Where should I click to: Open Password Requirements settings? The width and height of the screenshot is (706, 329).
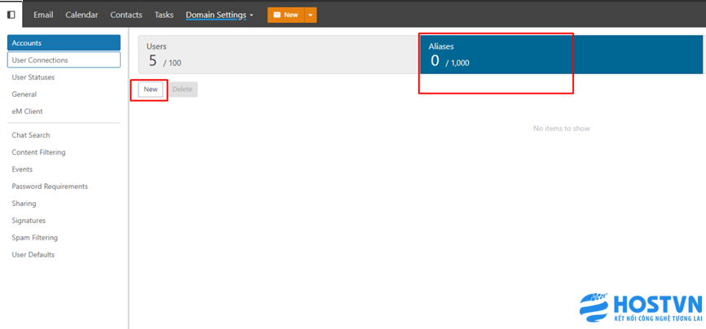[50, 186]
